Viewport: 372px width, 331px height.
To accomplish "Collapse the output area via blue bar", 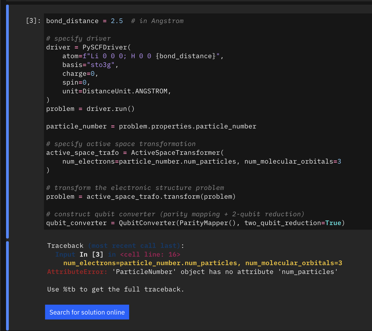I will 7,286.
